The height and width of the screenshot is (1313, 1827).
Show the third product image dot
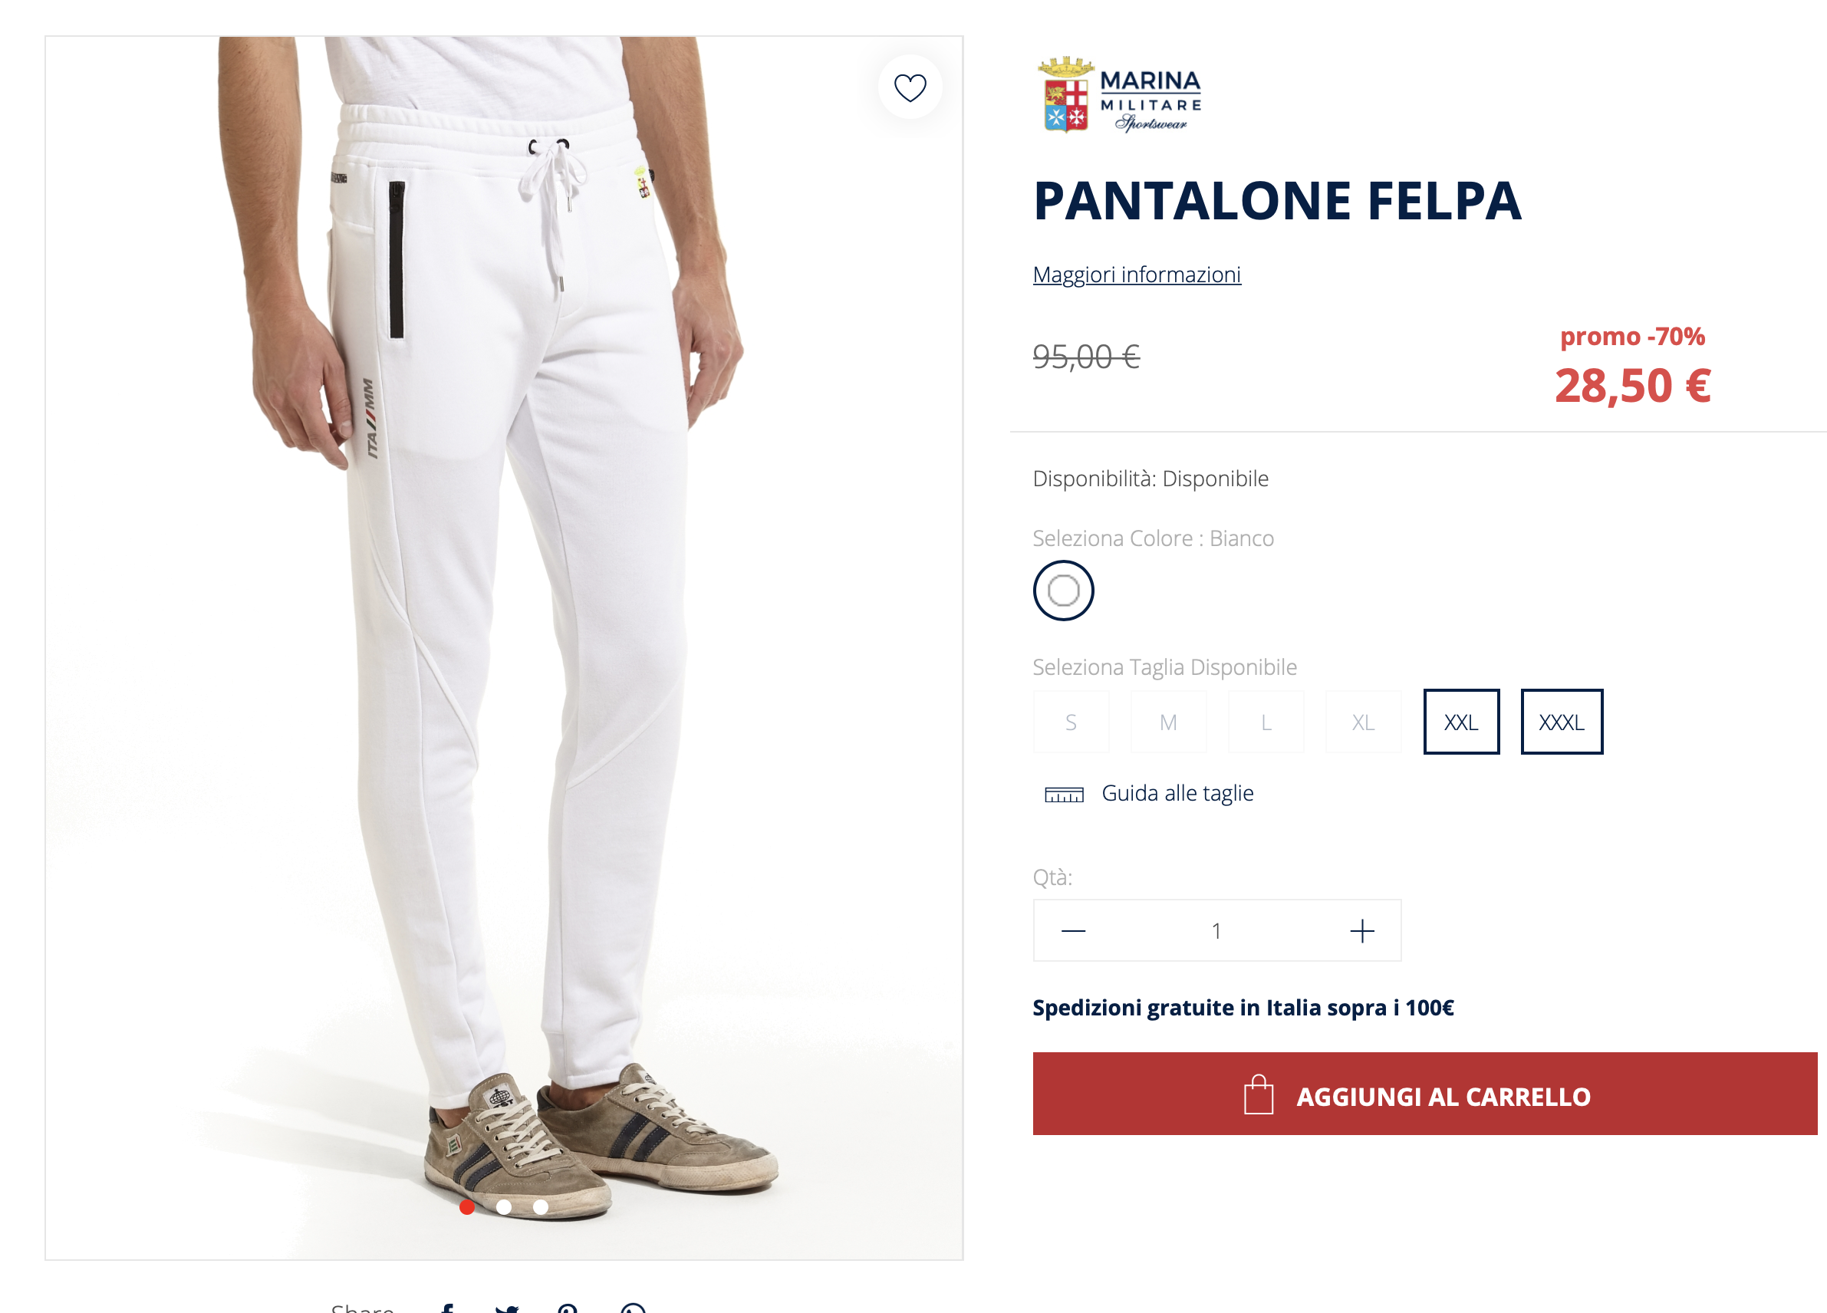click(x=541, y=1206)
